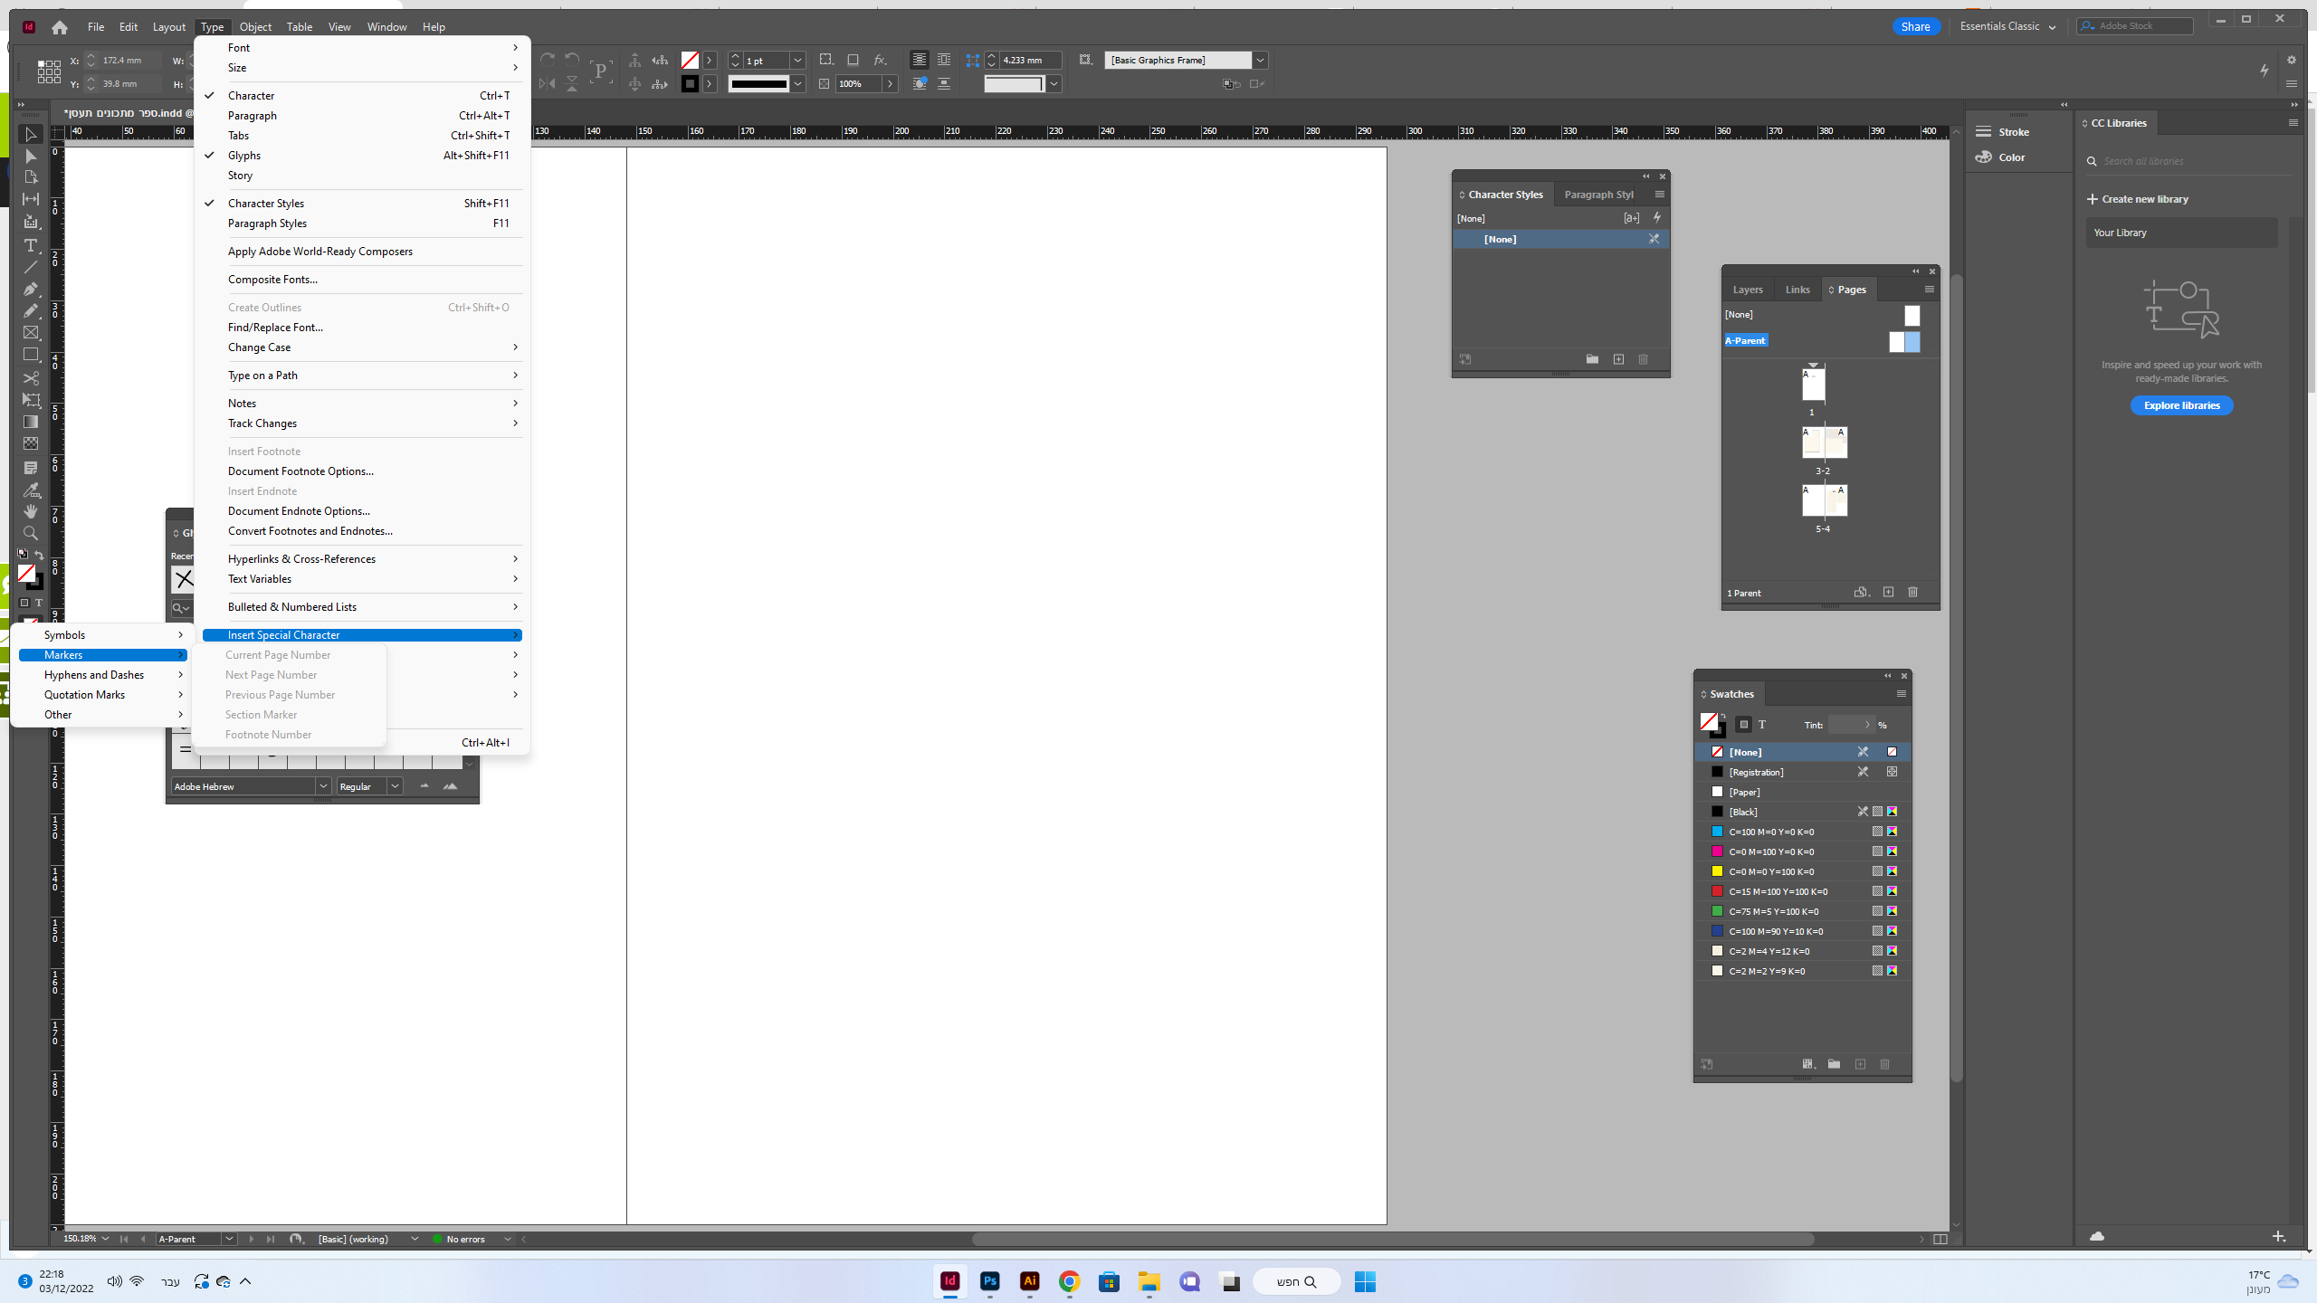Viewport: 2317px width, 1303px height.
Task: Create new swatch in Swatches panel
Action: coord(1860,1064)
